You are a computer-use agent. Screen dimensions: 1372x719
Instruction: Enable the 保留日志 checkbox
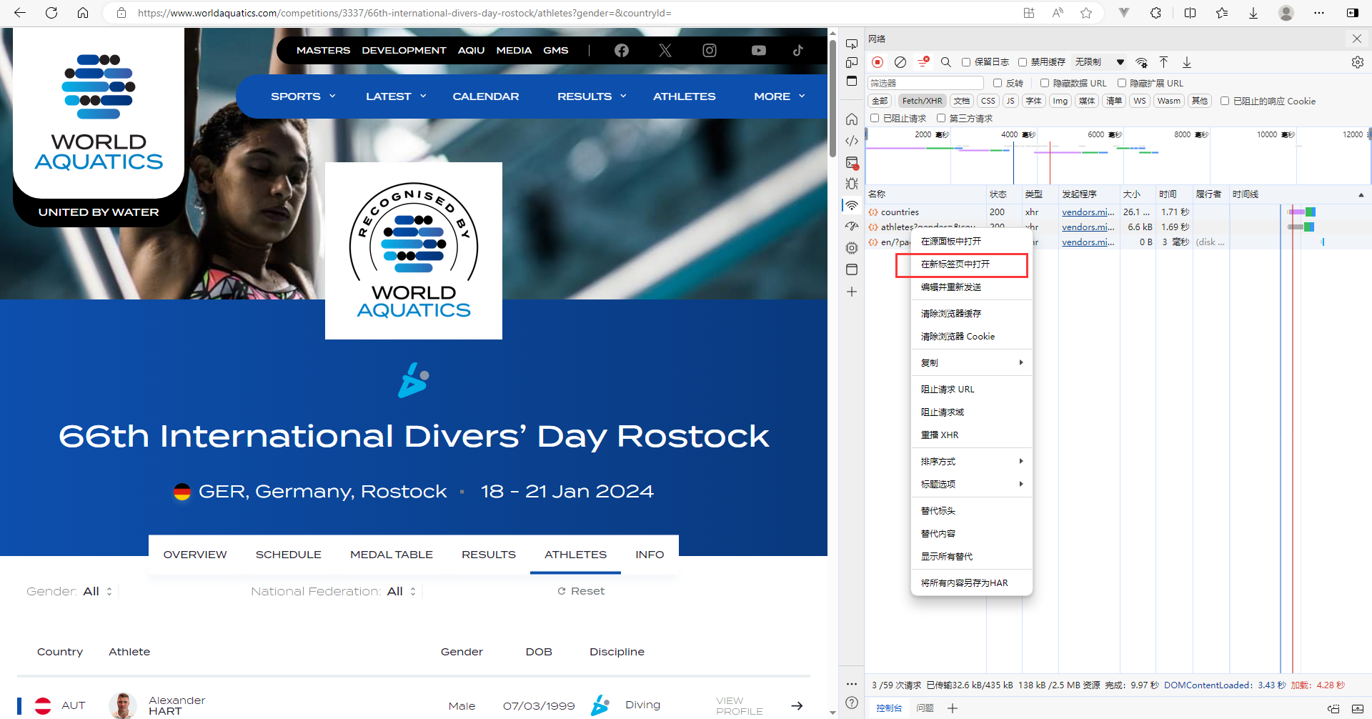(x=966, y=62)
